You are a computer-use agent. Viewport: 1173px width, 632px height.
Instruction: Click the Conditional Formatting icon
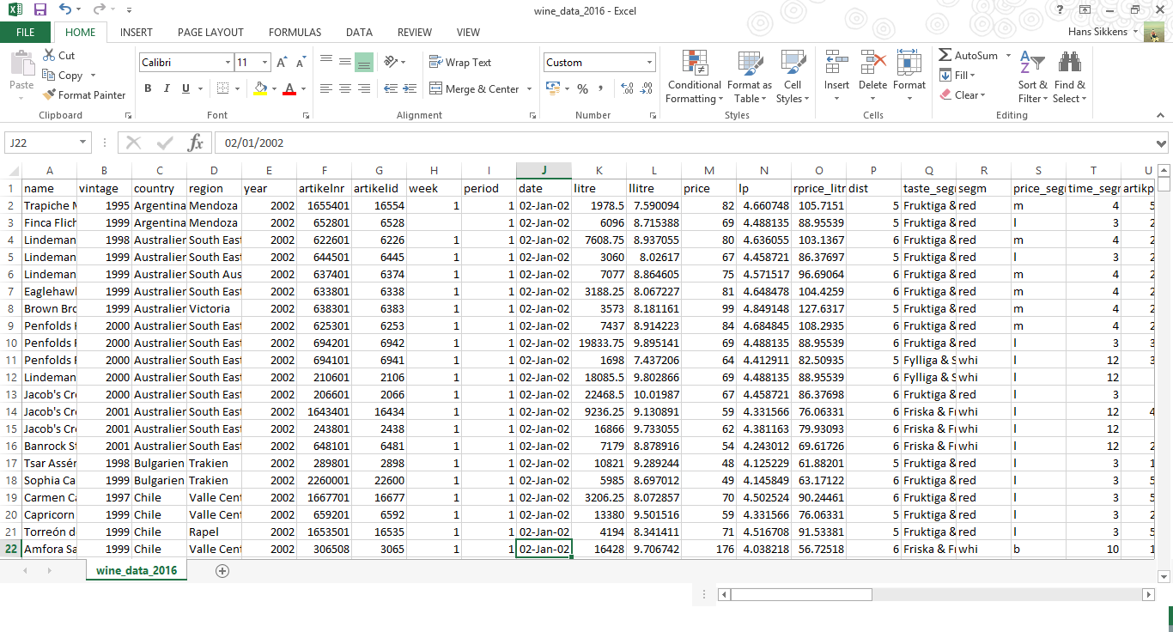click(x=694, y=64)
